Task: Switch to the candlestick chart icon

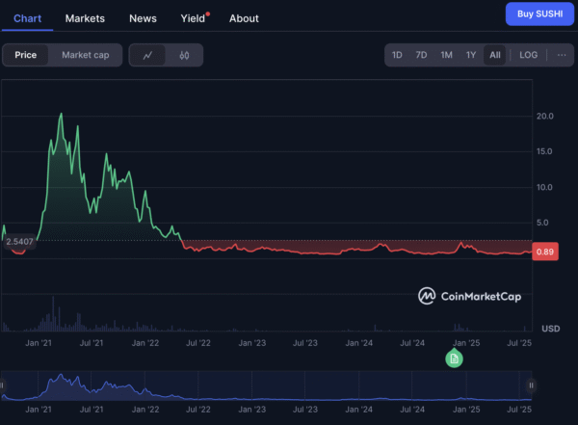Action: [184, 55]
